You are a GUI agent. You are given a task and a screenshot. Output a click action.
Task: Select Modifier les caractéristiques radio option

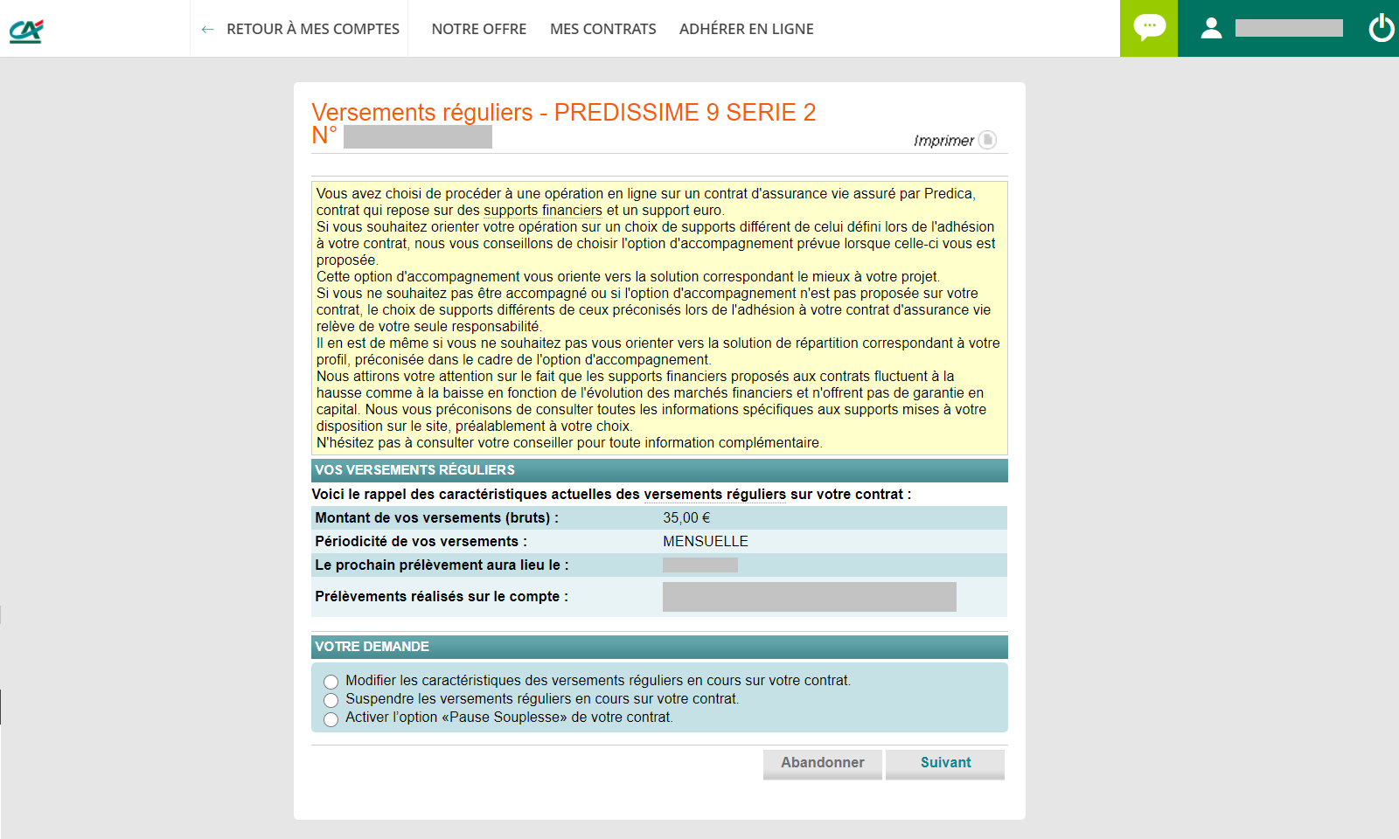coord(331,682)
